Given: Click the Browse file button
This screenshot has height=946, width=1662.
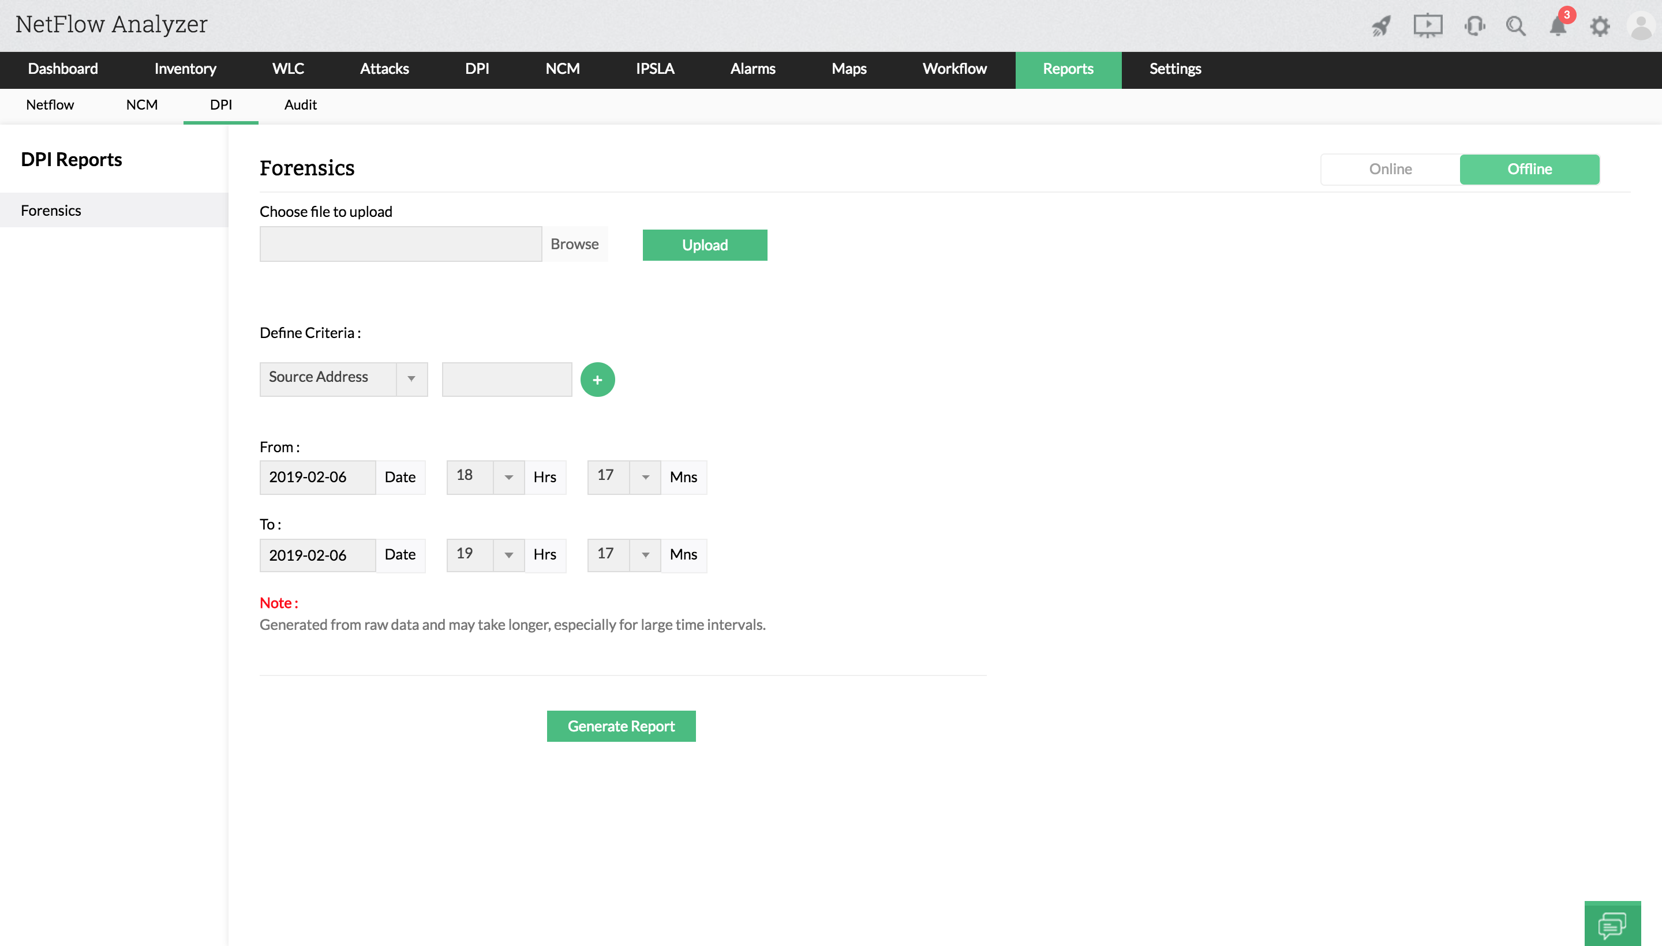Looking at the screenshot, I should pyautogui.click(x=575, y=243).
